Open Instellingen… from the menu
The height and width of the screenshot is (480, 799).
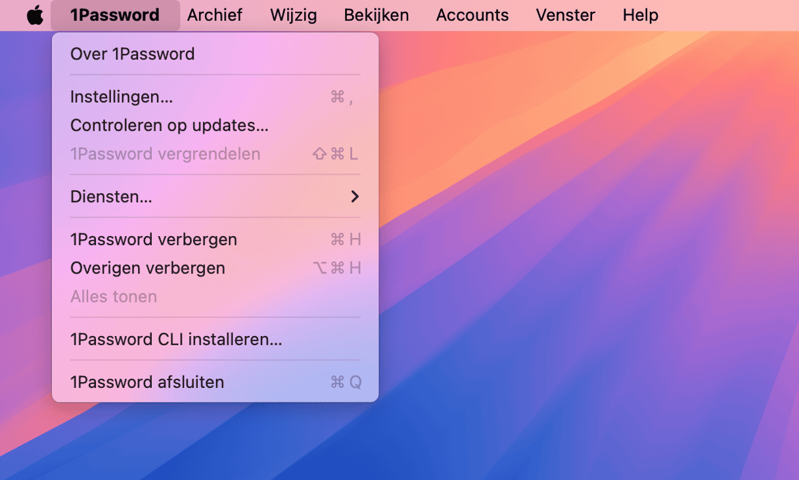pyautogui.click(x=216, y=97)
